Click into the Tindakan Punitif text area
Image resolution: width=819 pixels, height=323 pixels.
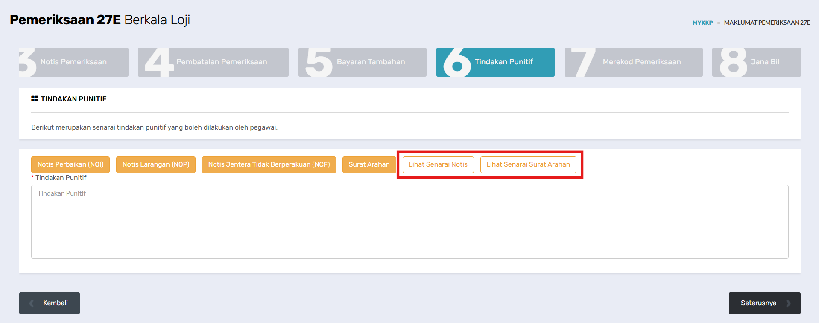pyautogui.click(x=410, y=222)
